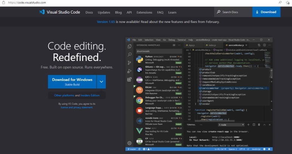Click the browser address bar URL
292x154 pixels.
(27, 3)
